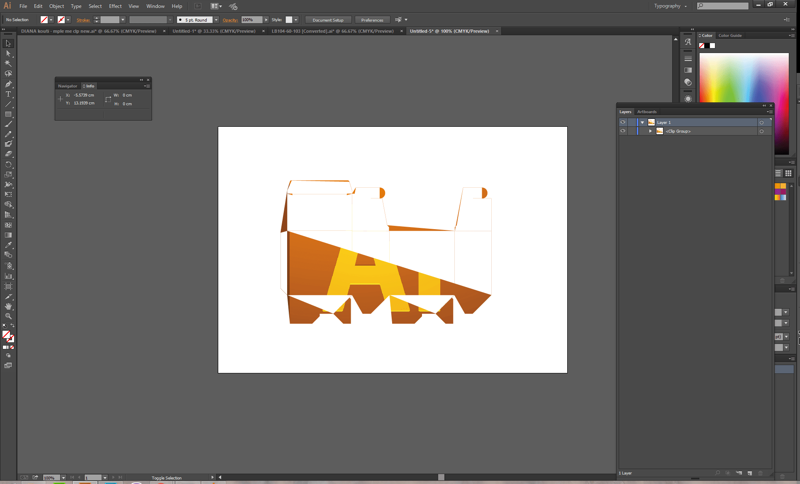800x484 pixels.
Task: Select the Pen tool
Action: click(8, 84)
